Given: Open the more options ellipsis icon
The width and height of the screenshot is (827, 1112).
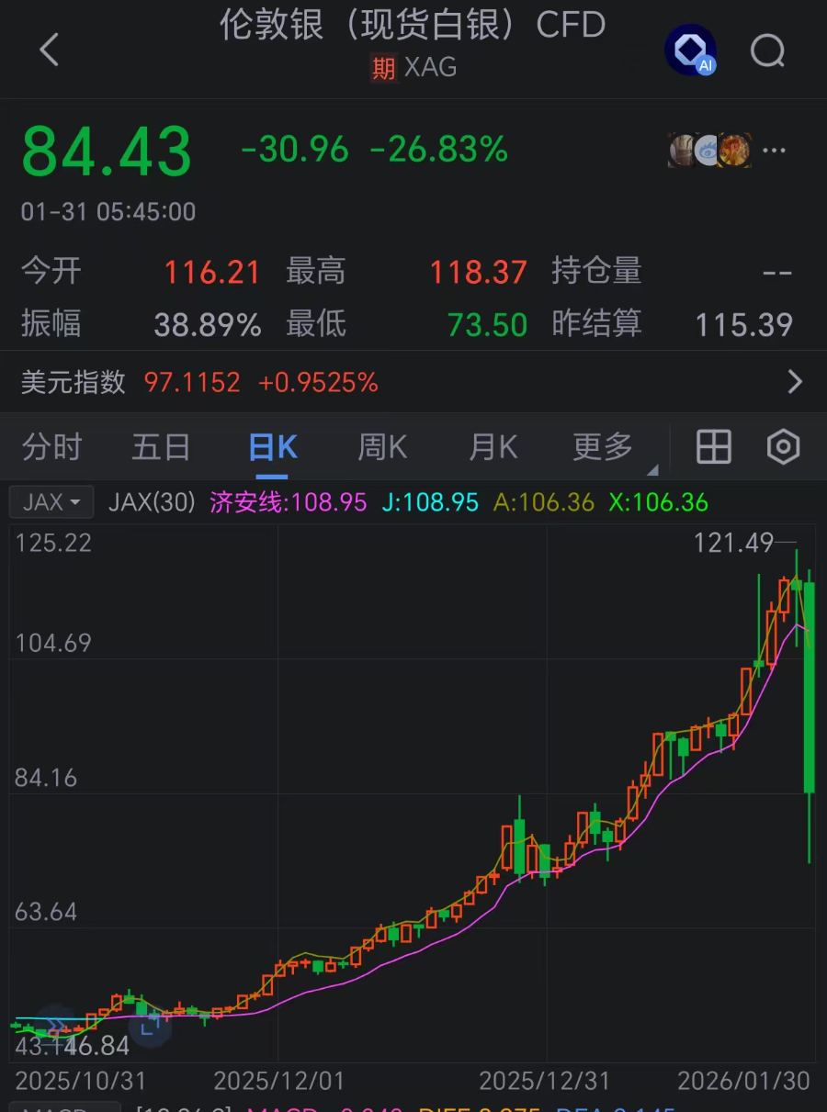Looking at the screenshot, I should click(774, 151).
